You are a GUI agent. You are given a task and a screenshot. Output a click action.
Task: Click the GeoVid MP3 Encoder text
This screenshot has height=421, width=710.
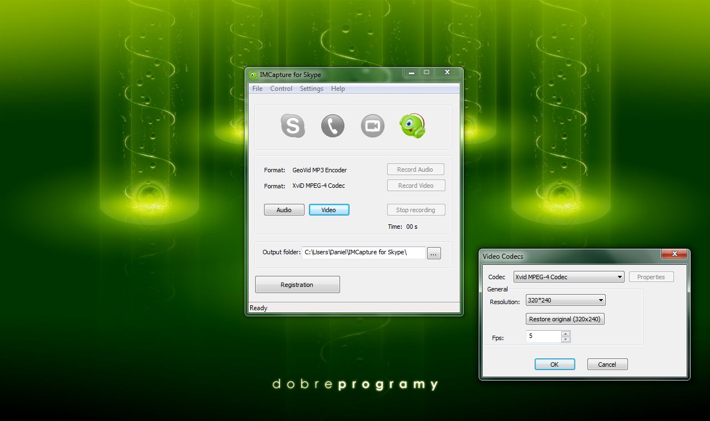pos(319,170)
